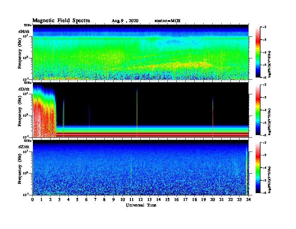
Task: Click hour tick label '9' on time axis
Action: coord(114,199)
